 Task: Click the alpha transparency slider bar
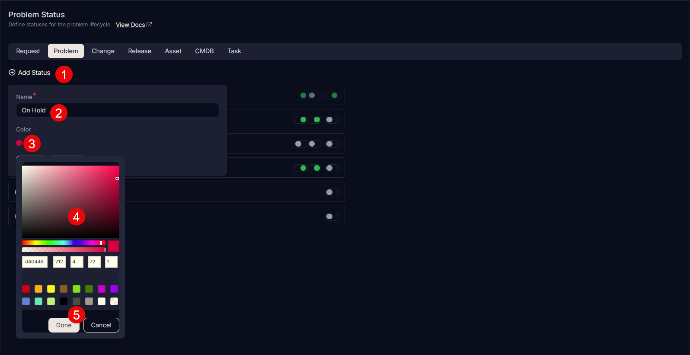[x=64, y=249]
